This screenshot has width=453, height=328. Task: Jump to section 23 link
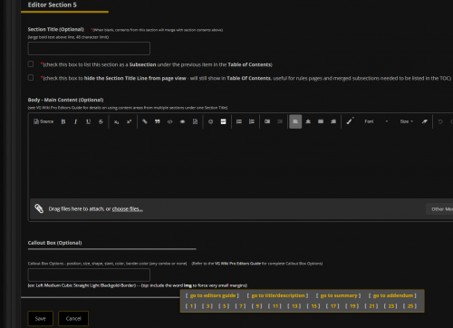click(x=390, y=306)
